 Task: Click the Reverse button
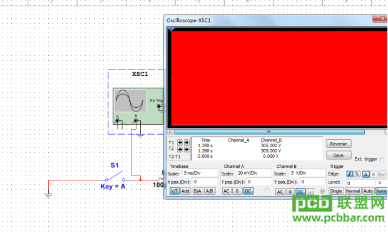pos(339,144)
